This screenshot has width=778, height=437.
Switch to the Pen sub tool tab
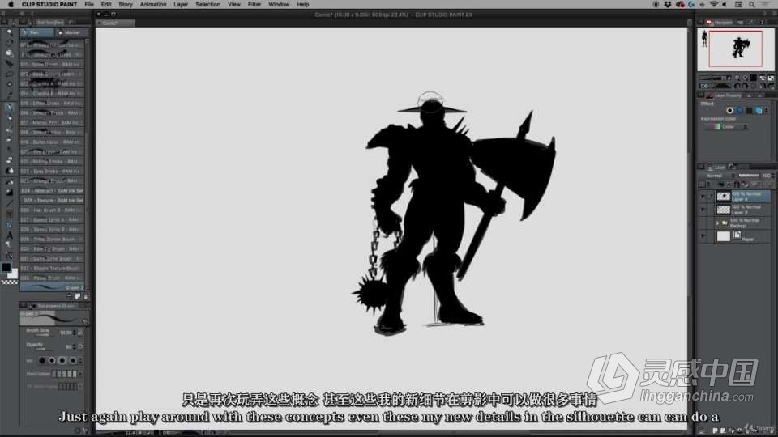click(36, 32)
